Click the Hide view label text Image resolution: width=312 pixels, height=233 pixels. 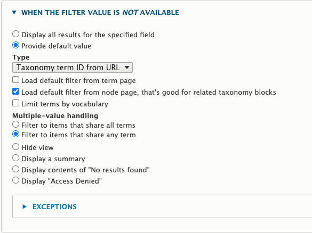click(x=38, y=148)
